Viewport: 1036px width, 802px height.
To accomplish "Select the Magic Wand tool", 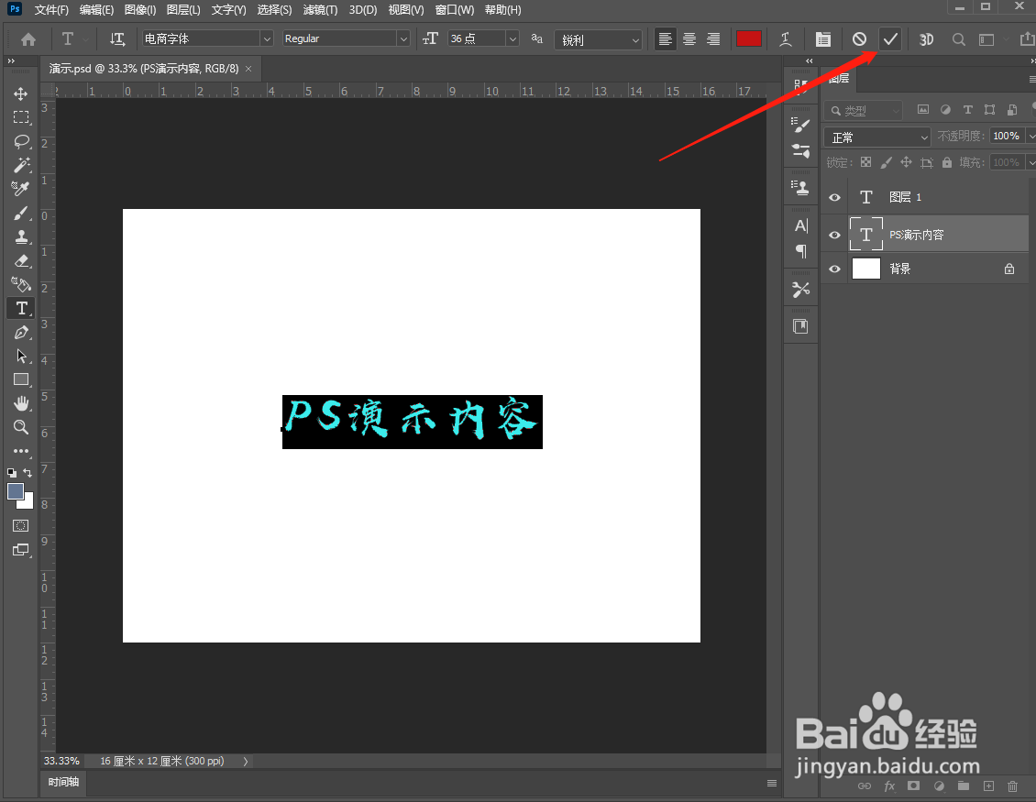I will point(20,165).
